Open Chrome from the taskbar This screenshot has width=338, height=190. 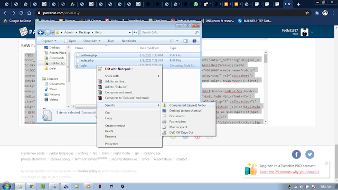tap(32, 186)
